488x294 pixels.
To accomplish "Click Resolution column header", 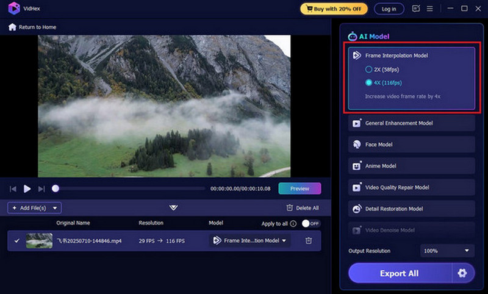I will (x=151, y=223).
